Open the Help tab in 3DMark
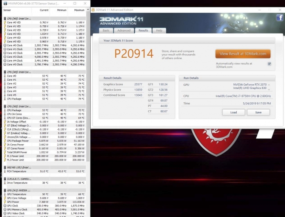The width and height of the screenshot is (285, 217). pyautogui.click(x=159, y=30)
